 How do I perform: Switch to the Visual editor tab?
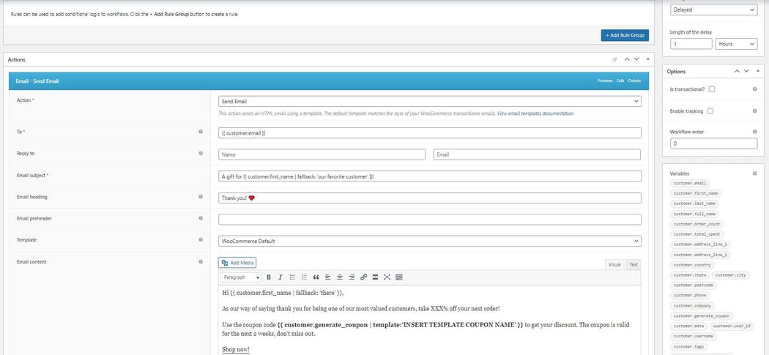[x=614, y=264]
